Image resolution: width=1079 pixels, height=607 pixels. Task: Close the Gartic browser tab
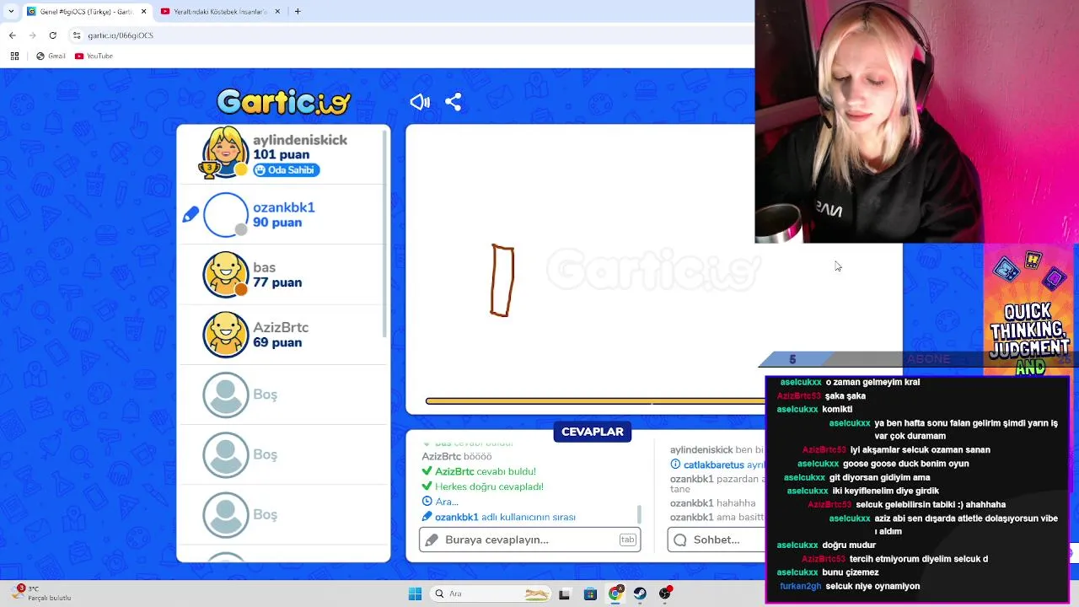point(143,11)
